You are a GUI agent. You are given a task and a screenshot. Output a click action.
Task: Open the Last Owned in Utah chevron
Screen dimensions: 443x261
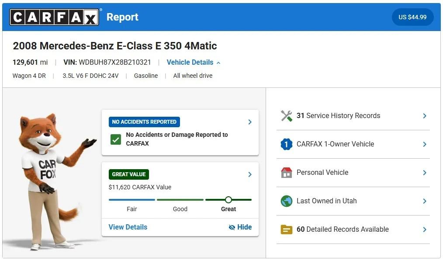point(425,201)
